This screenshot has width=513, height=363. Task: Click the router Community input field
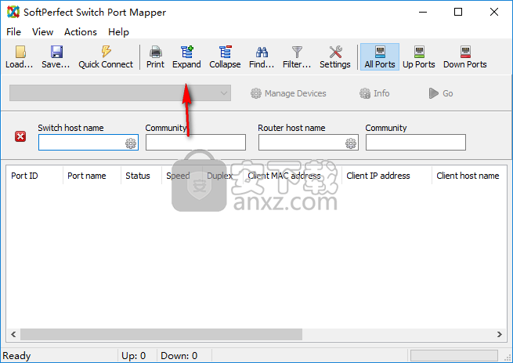[x=416, y=143]
